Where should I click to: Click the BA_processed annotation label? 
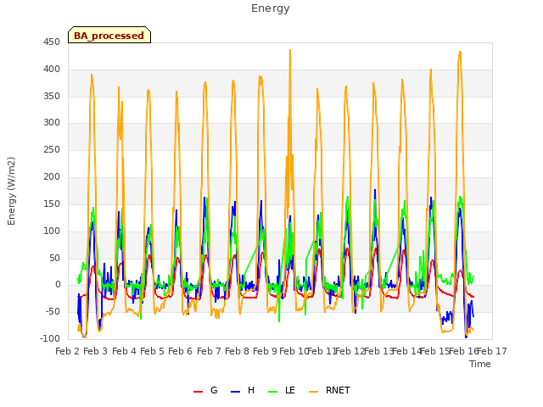click(109, 35)
